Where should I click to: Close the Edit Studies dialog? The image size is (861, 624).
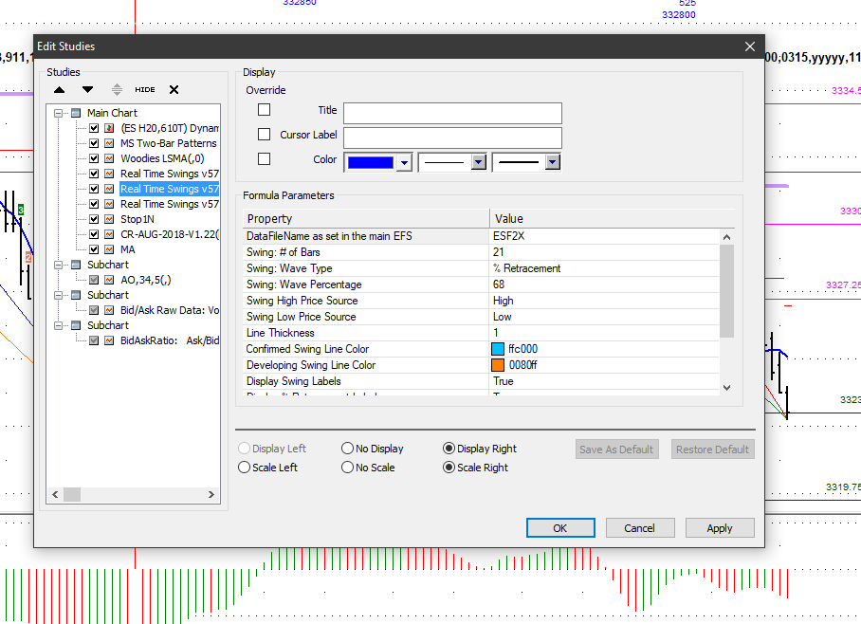(x=750, y=46)
